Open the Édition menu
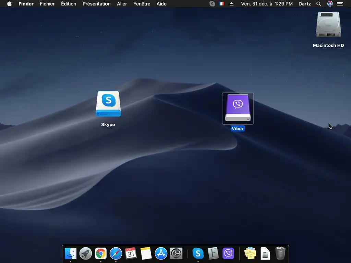 [x=69, y=4]
